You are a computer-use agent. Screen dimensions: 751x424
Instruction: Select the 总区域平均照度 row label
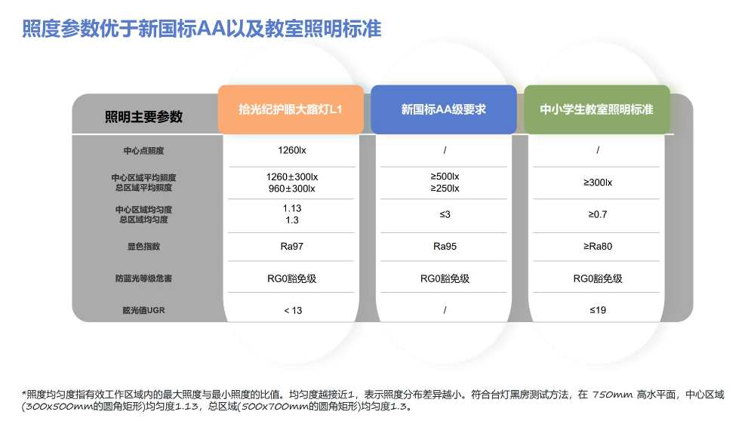pyautogui.click(x=143, y=188)
